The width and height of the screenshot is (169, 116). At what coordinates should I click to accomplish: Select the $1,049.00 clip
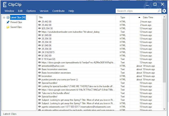pos(46,35)
